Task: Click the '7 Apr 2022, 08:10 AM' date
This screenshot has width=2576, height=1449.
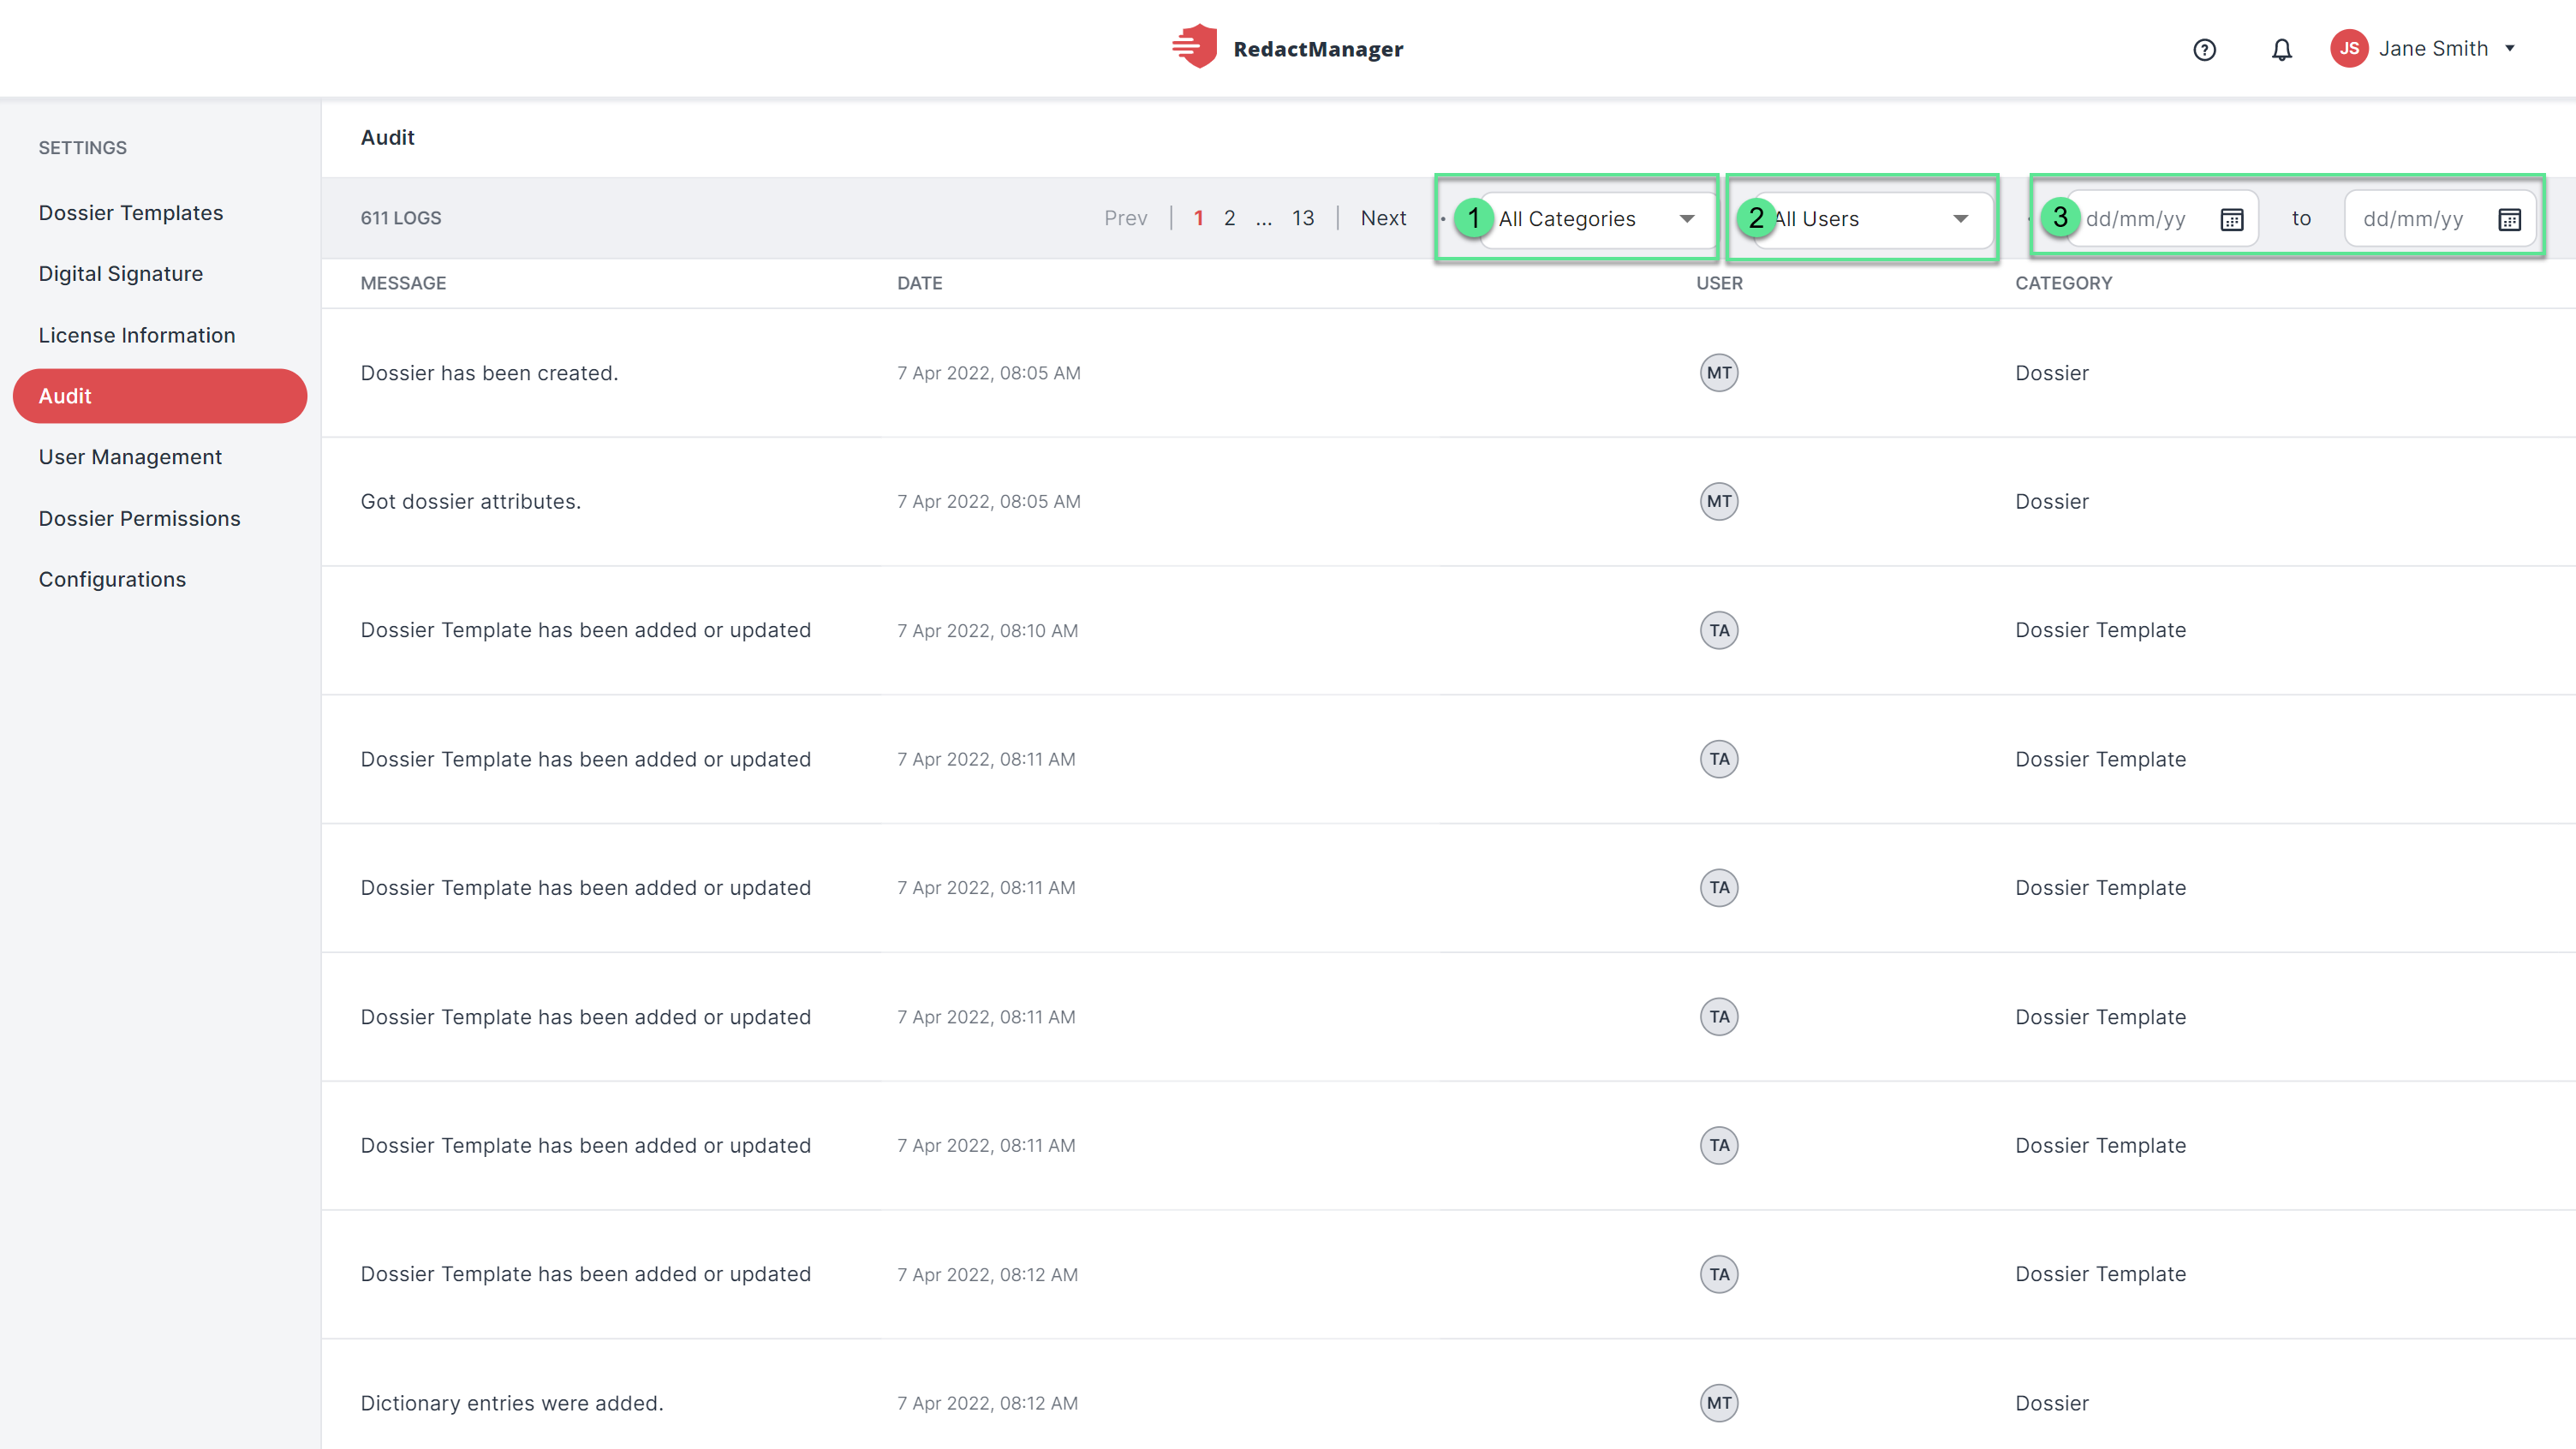Action: point(987,631)
